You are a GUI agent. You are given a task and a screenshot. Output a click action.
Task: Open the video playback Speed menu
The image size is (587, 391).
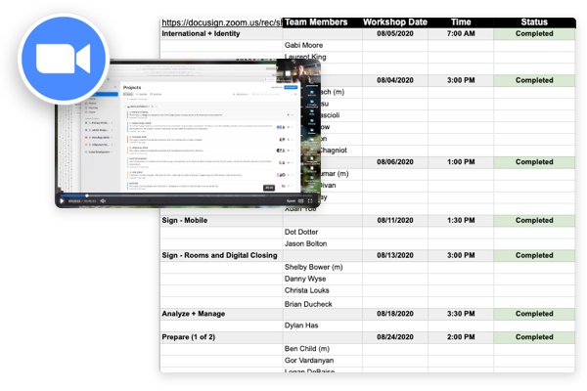292,200
